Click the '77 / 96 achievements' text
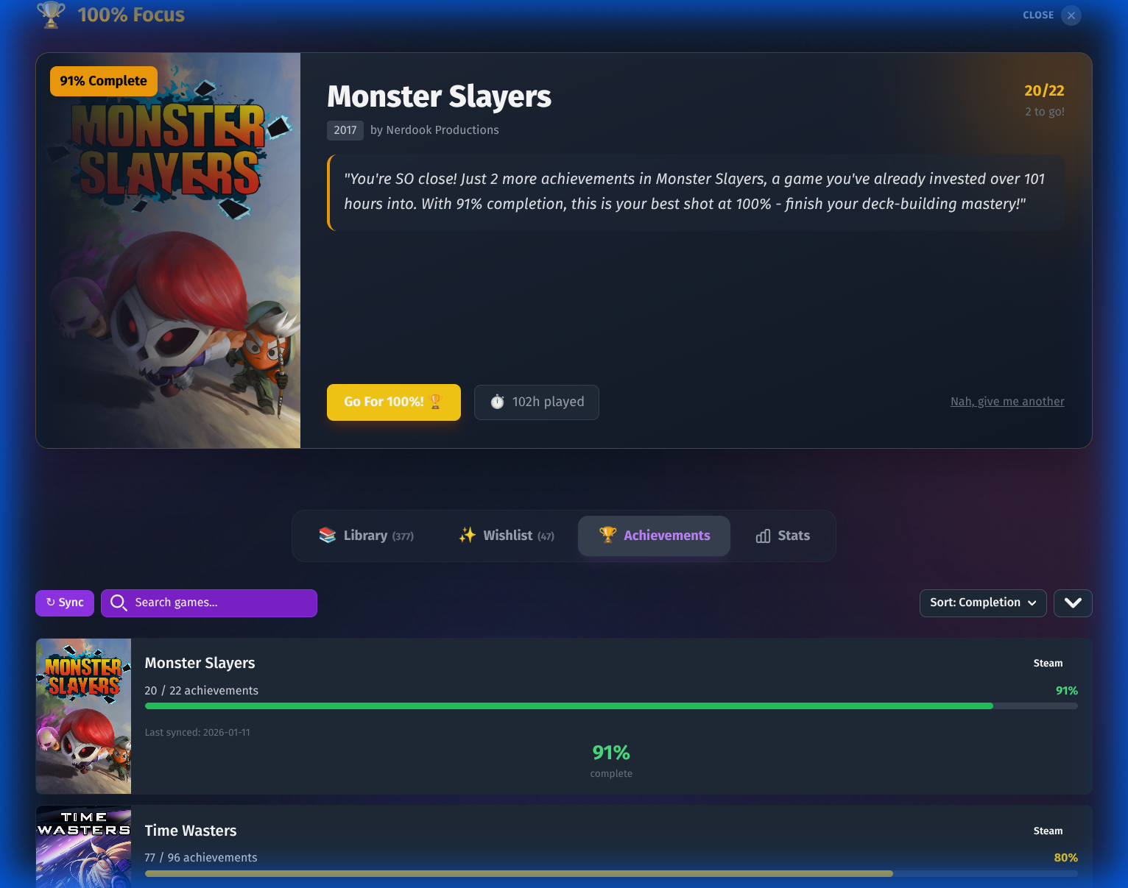Image resolution: width=1128 pixels, height=888 pixels. coord(201,858)
